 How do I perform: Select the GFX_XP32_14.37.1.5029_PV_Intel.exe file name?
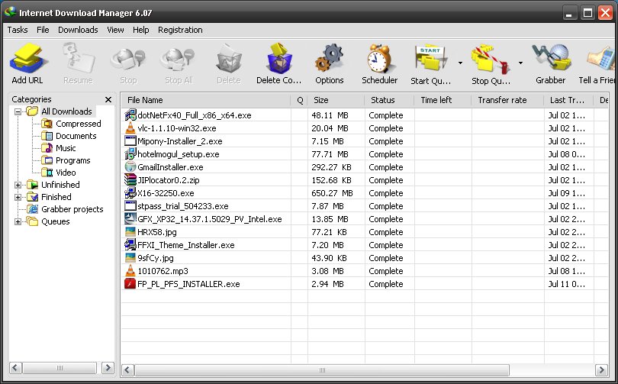(x=209, y=219)
